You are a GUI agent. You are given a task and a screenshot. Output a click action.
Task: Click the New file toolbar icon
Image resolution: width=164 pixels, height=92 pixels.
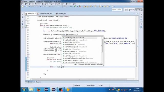[x=23, y=6]
